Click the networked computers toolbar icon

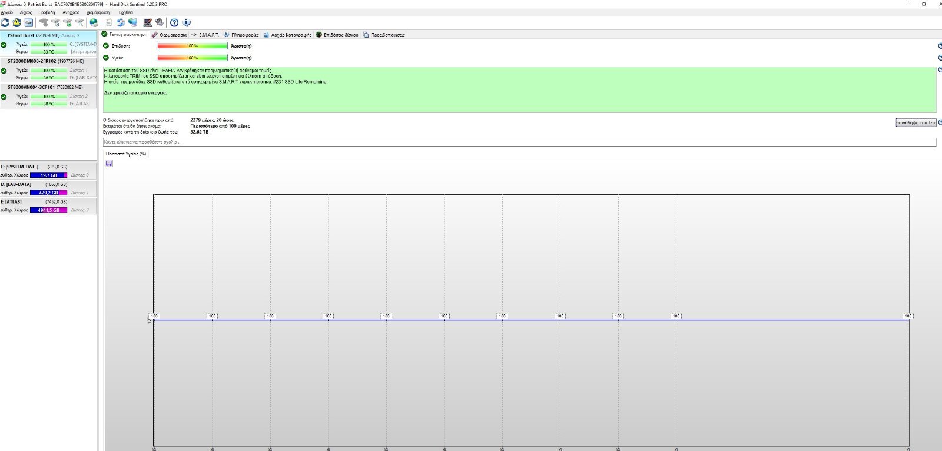pos(132,22)
